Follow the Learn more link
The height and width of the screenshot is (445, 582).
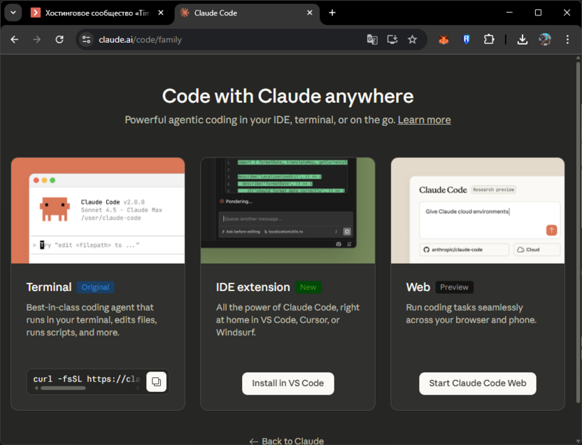(x=424, y=120)
